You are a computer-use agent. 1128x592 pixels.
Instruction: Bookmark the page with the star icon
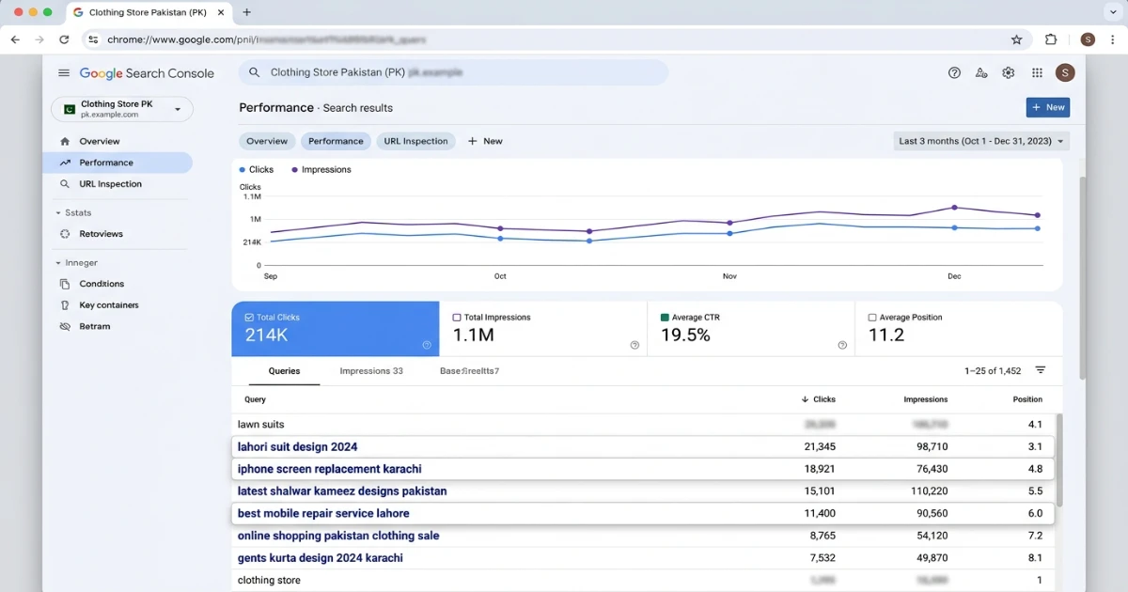(x=1016, y=39)
